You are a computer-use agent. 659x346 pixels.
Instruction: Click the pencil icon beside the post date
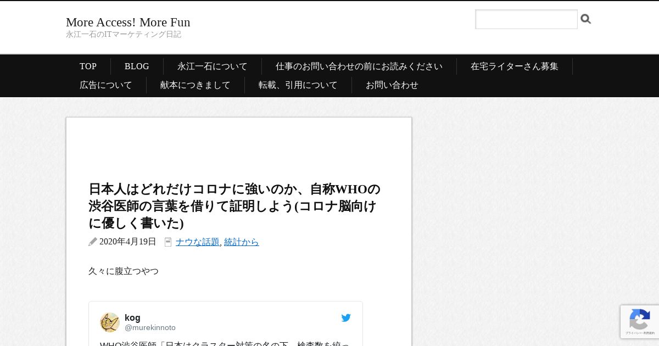point(93,242)
